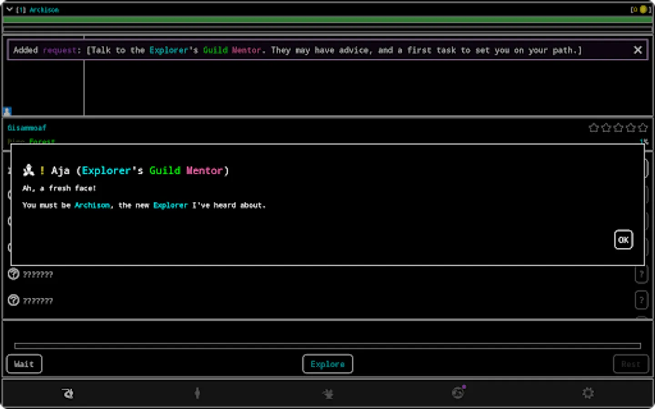The width and height of the screenshot is (655, 409).
Task: Open the paw icon in the bottom bar
Action: pos(67,393)
